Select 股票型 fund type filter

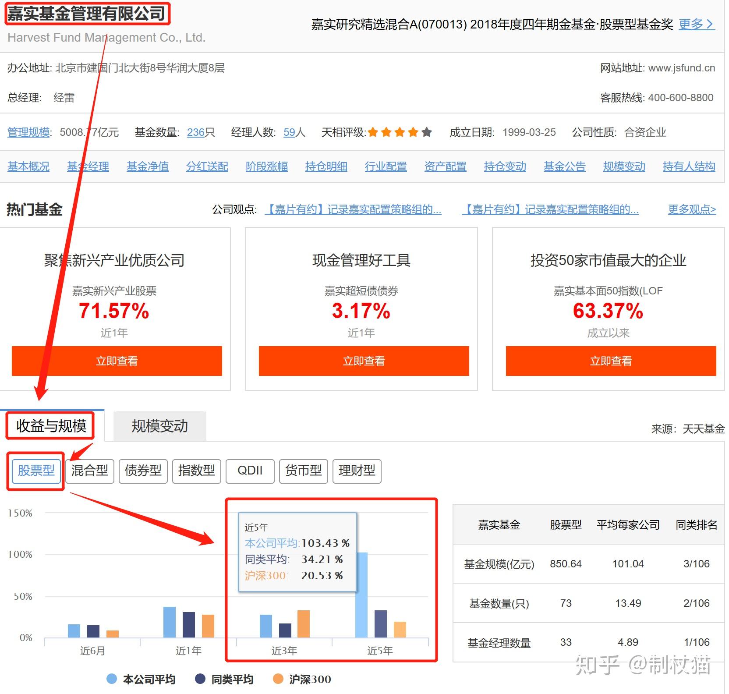36,471
